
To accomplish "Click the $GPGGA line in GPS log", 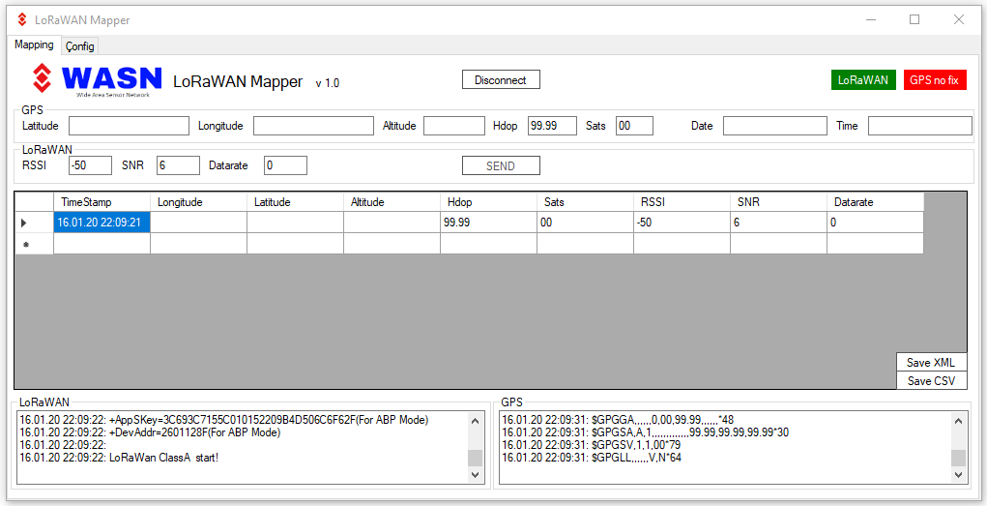I will pos(618,420).
